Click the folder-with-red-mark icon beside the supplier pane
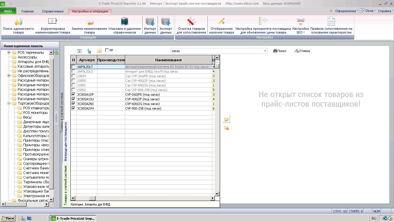 (x=226, y=128)
